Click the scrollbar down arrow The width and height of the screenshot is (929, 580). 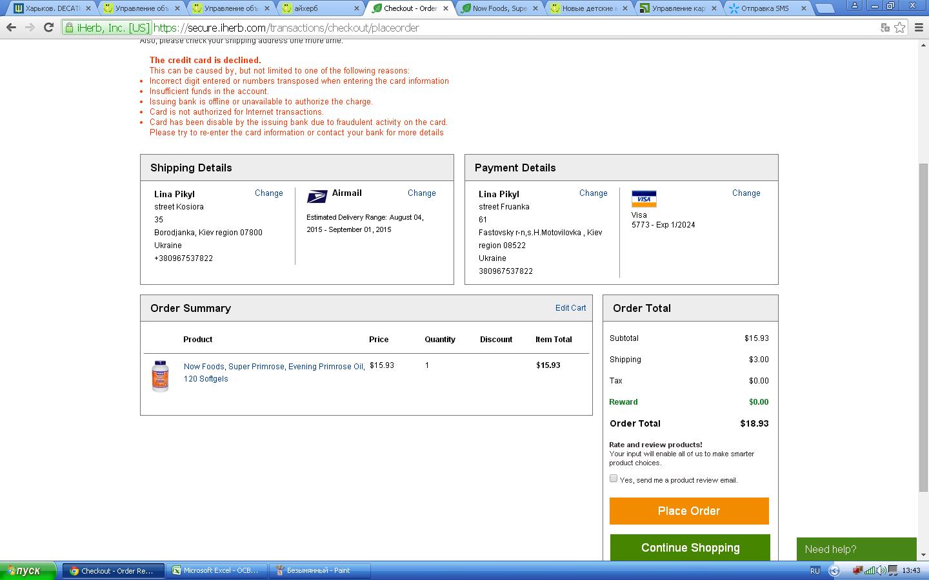[923, 555]
